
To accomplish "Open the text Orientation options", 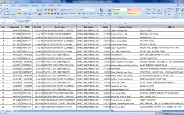I will click(56, 10).
